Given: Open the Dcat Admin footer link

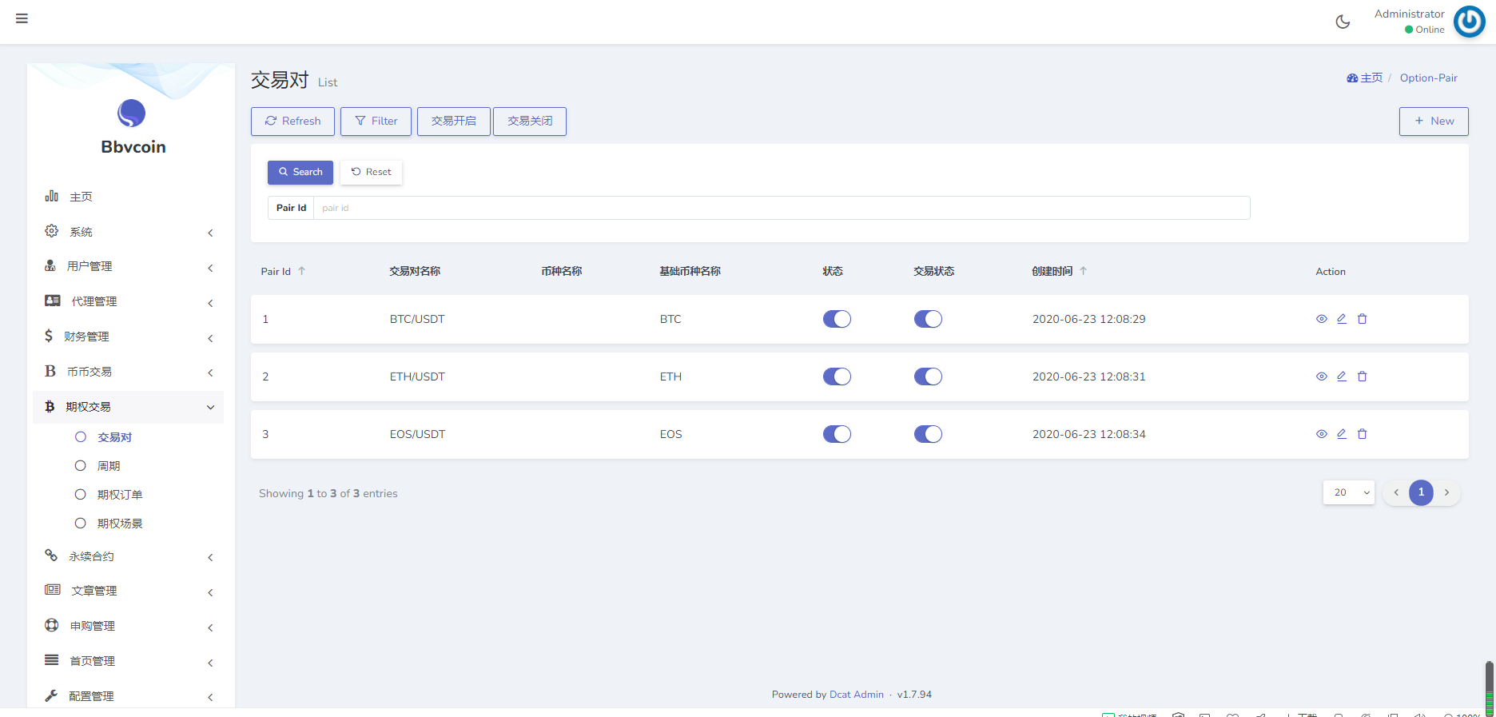Looking at the screenshot, I should click(857, 695).
